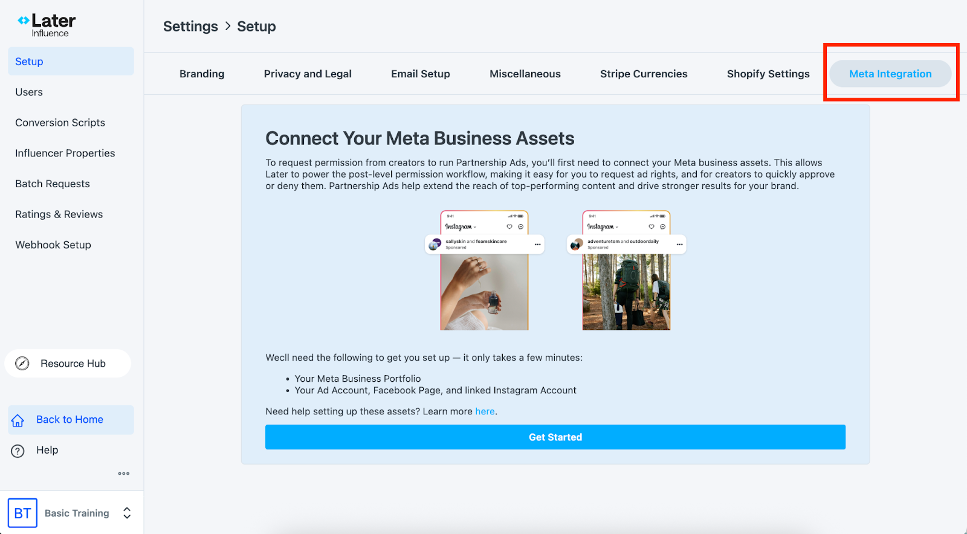
Task: Select Batch Requests from sidebar
Action: 52,184
